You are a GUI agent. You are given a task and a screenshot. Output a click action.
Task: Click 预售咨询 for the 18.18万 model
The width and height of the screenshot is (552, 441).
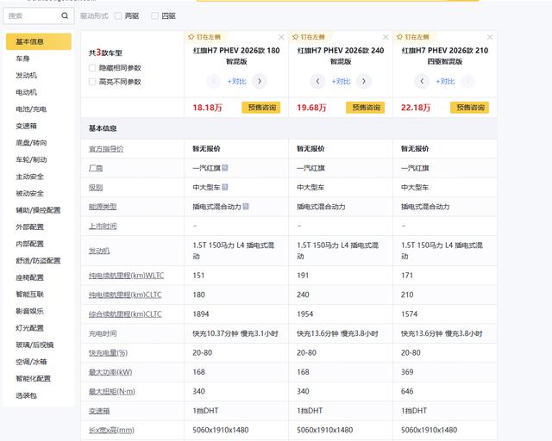260,108
